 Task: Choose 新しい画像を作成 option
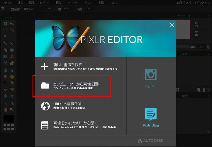[79, 66]
